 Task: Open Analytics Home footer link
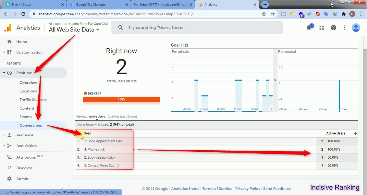click(185, 189)
